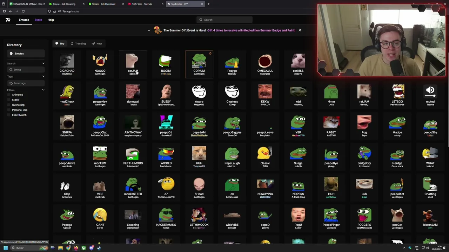The height and width of the screenshot is (252, 449).
Task: Open the Emotes navigation item
Action: point(24,20)
